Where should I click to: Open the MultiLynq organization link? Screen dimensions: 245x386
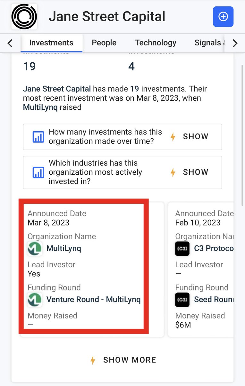pos(64,249)
